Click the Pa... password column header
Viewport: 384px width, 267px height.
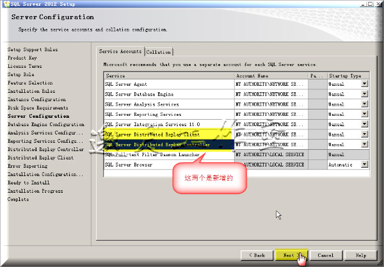[x=317, y=76]
